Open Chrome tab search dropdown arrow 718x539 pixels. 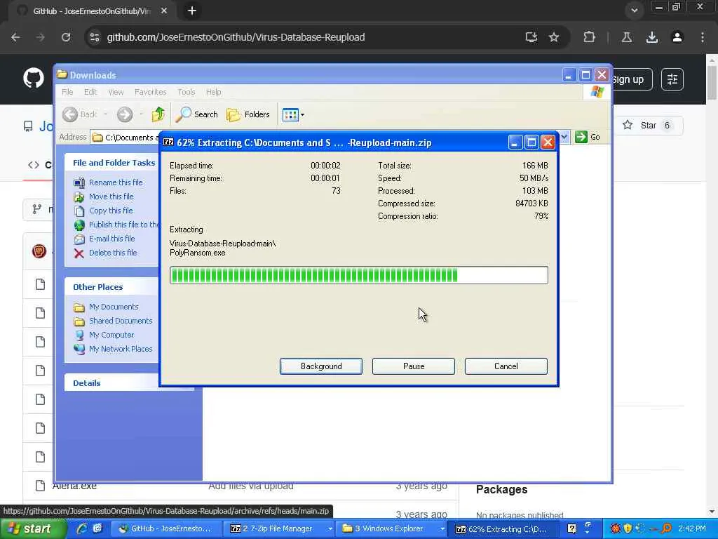click(634, 11)
